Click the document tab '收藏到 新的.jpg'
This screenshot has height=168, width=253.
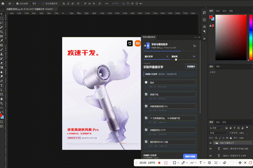tap(30, 9)
